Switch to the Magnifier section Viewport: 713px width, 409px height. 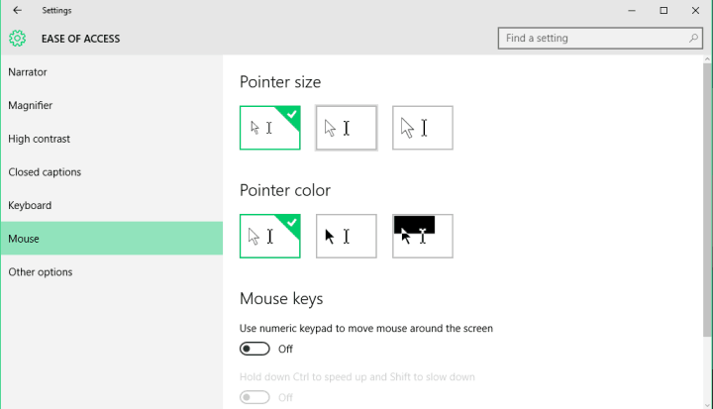31,105
